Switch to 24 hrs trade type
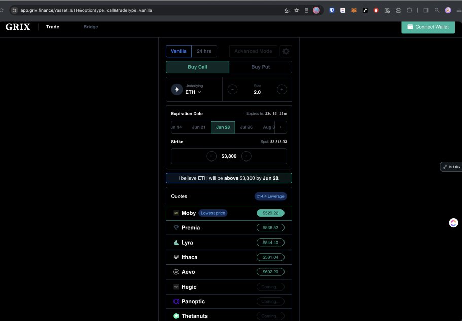 [204, 51]
